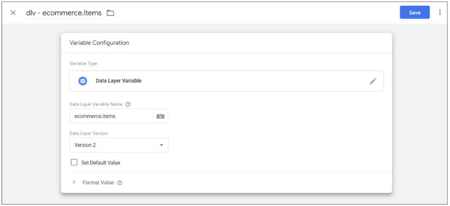Click the insert variable brick icon
The height and width of the screenshot is (206, 450).
[x=160, y=116]
